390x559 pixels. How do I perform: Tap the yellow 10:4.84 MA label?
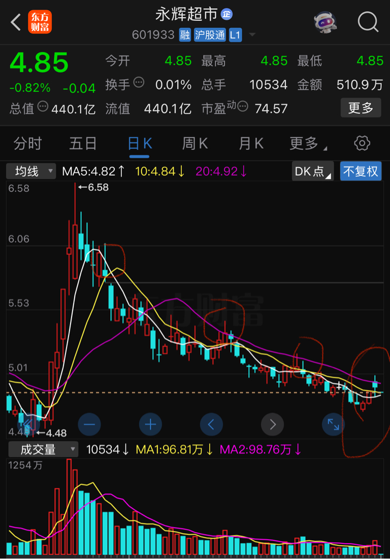pos(160,172)
